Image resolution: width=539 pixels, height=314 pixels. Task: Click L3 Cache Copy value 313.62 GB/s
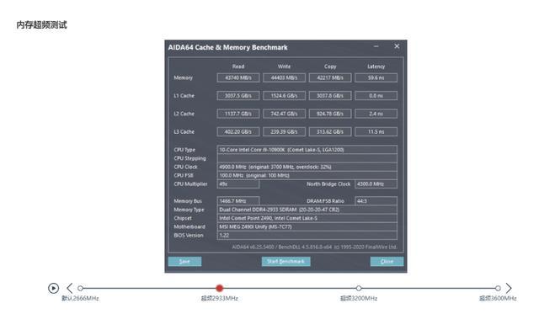click(330, 131)
